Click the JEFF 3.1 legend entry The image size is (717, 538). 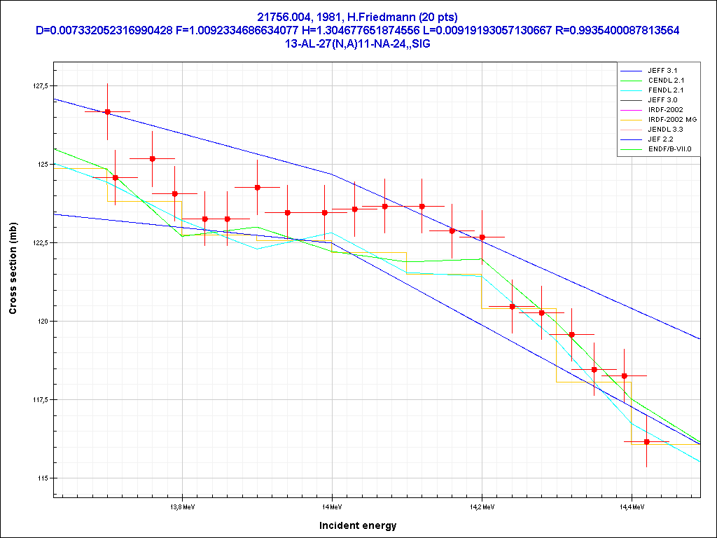[x=662, y=71]
